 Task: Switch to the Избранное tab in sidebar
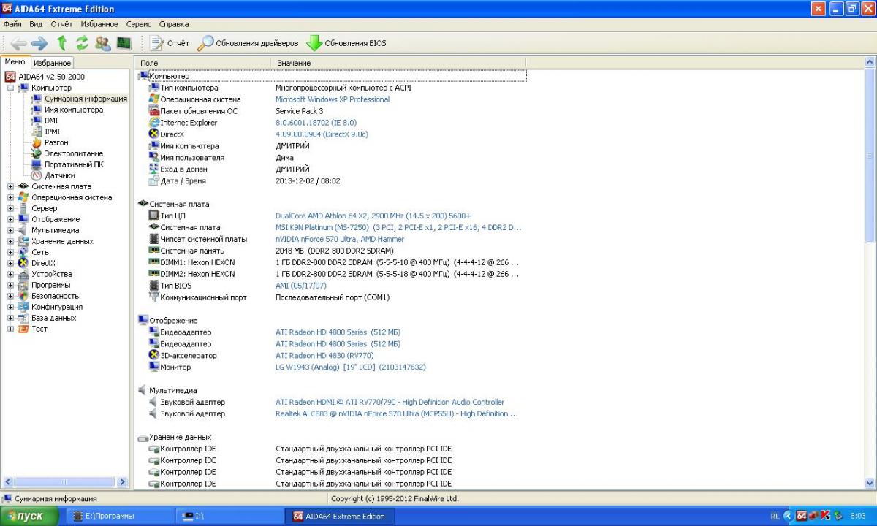coord(53,63)
